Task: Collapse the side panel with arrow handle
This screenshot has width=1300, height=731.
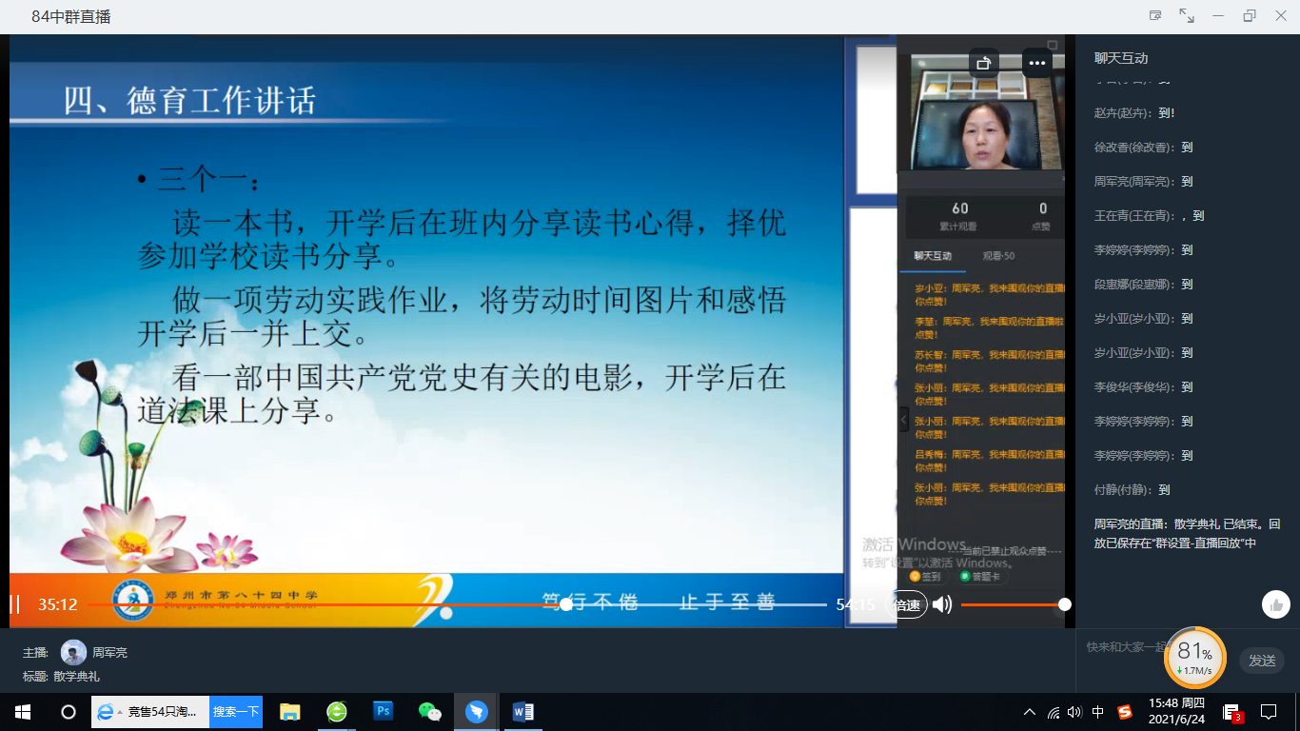Action: pyautogui.click(x=904, y=419)
